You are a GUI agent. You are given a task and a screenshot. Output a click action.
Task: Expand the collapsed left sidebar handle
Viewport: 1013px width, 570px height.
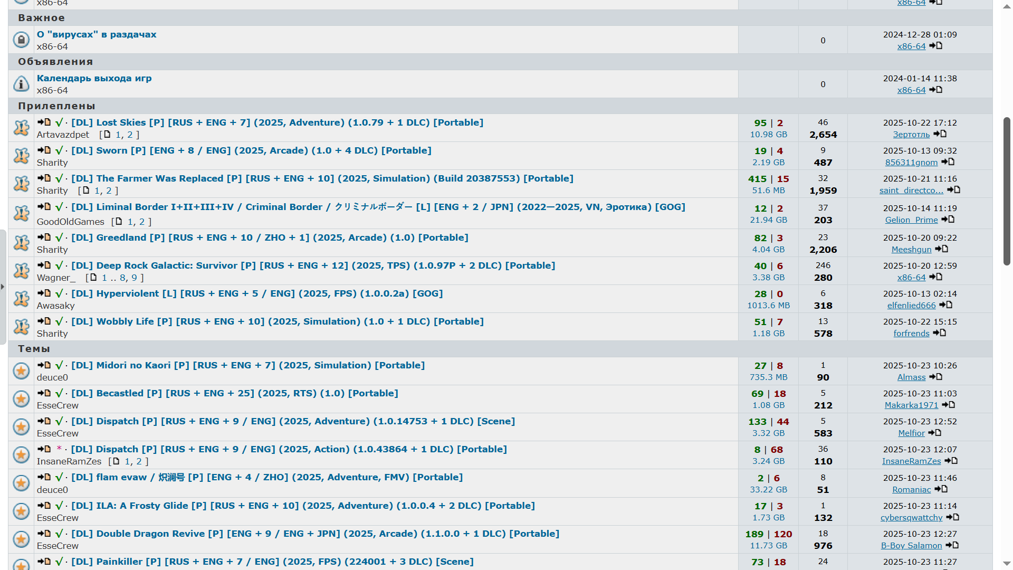pyautogui.click(x=3, y=287)
